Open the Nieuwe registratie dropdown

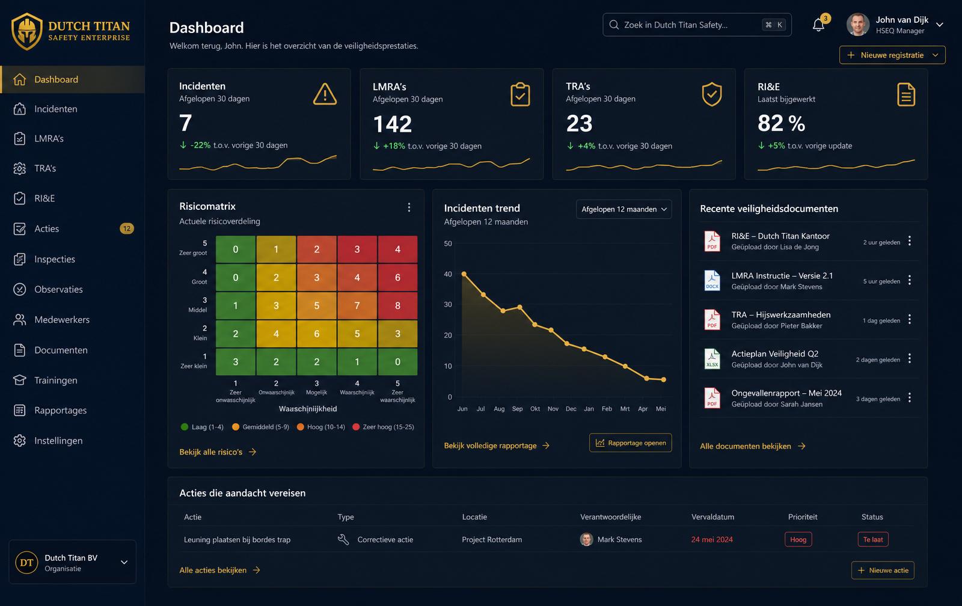pos(892,55)
